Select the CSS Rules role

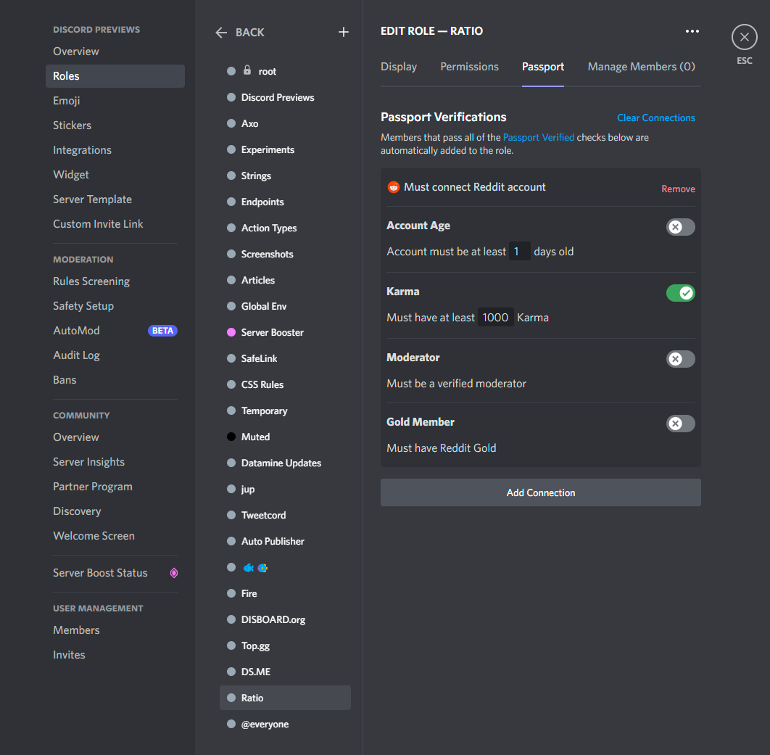[x=285, y=384]
